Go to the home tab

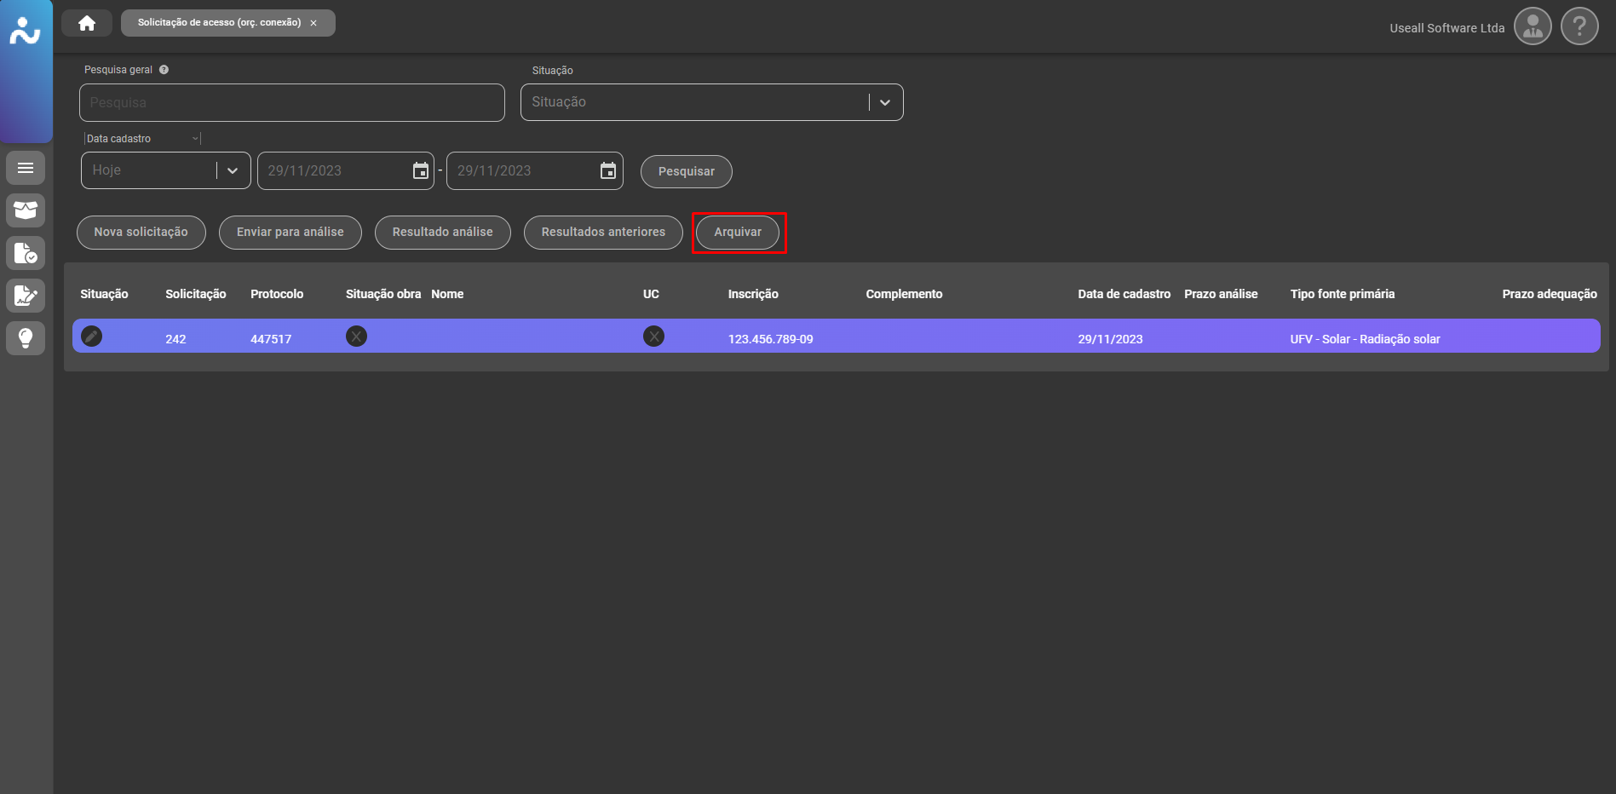coord(87,23)
